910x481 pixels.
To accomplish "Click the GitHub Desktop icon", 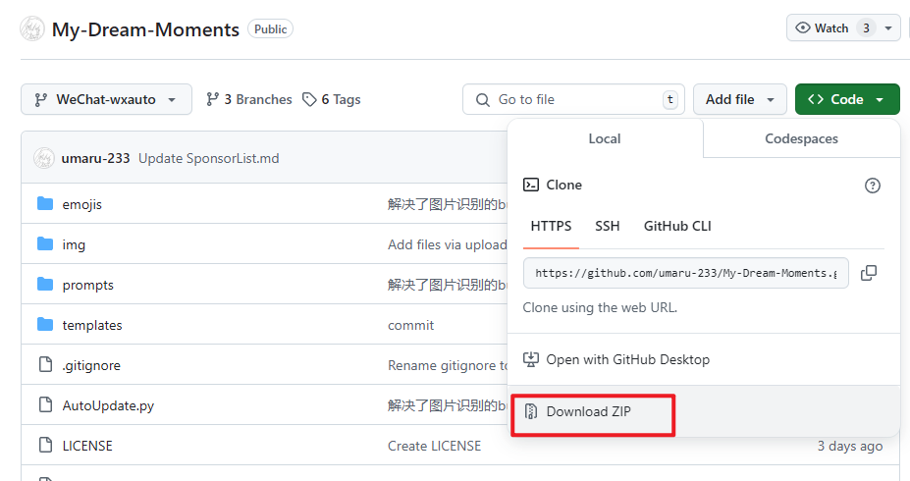I will 531,359.
